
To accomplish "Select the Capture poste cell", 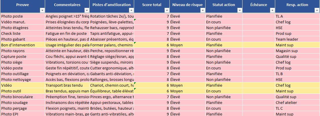I will coord(23,57).
